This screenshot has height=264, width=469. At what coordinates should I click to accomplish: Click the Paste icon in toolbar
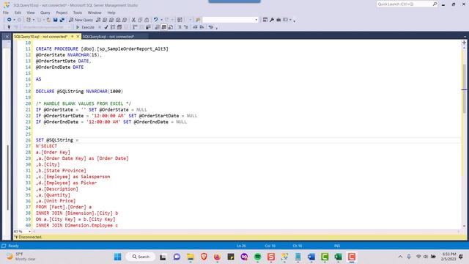click(x=147, y=20)
